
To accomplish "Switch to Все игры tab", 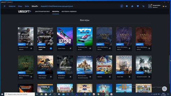I will 56,11.
